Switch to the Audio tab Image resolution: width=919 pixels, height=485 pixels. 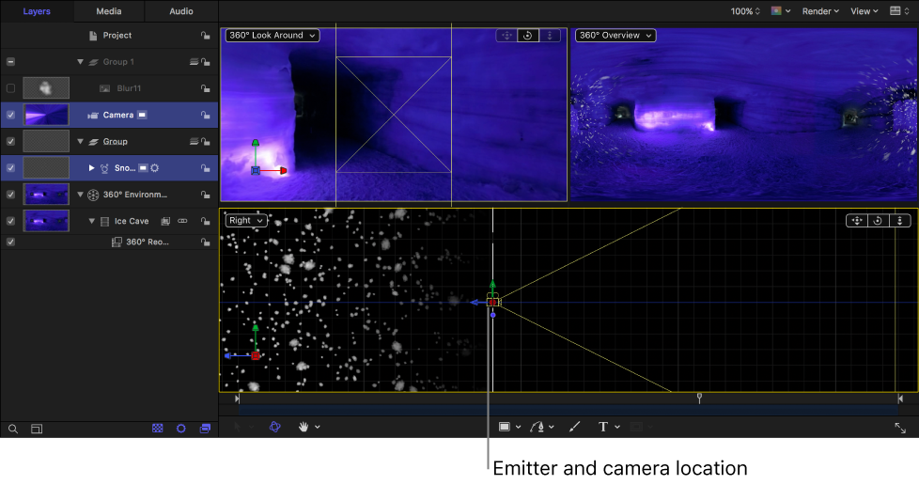[181, 11]
